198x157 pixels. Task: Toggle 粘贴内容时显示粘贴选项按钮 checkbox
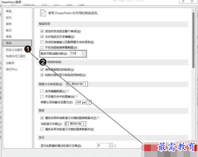42,75
